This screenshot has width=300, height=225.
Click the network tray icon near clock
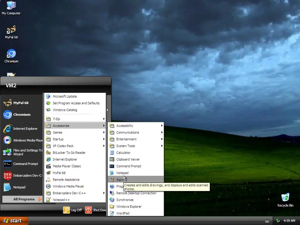[x=278, y=221]
